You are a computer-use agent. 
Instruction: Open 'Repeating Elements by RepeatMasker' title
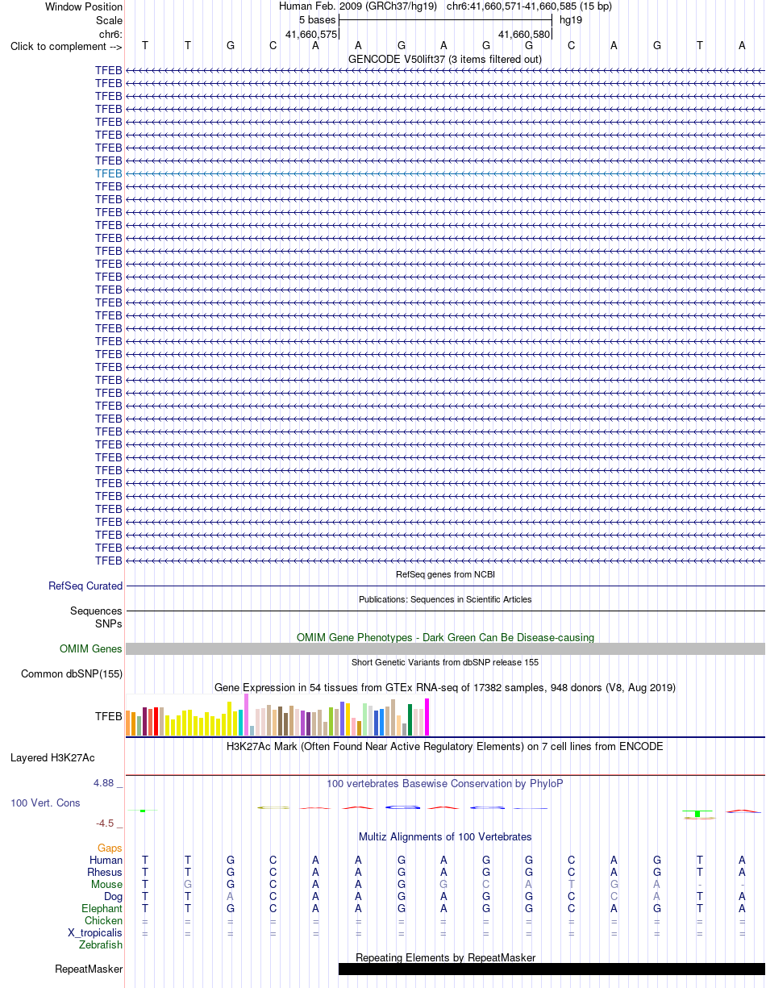[x=445, y=957]
